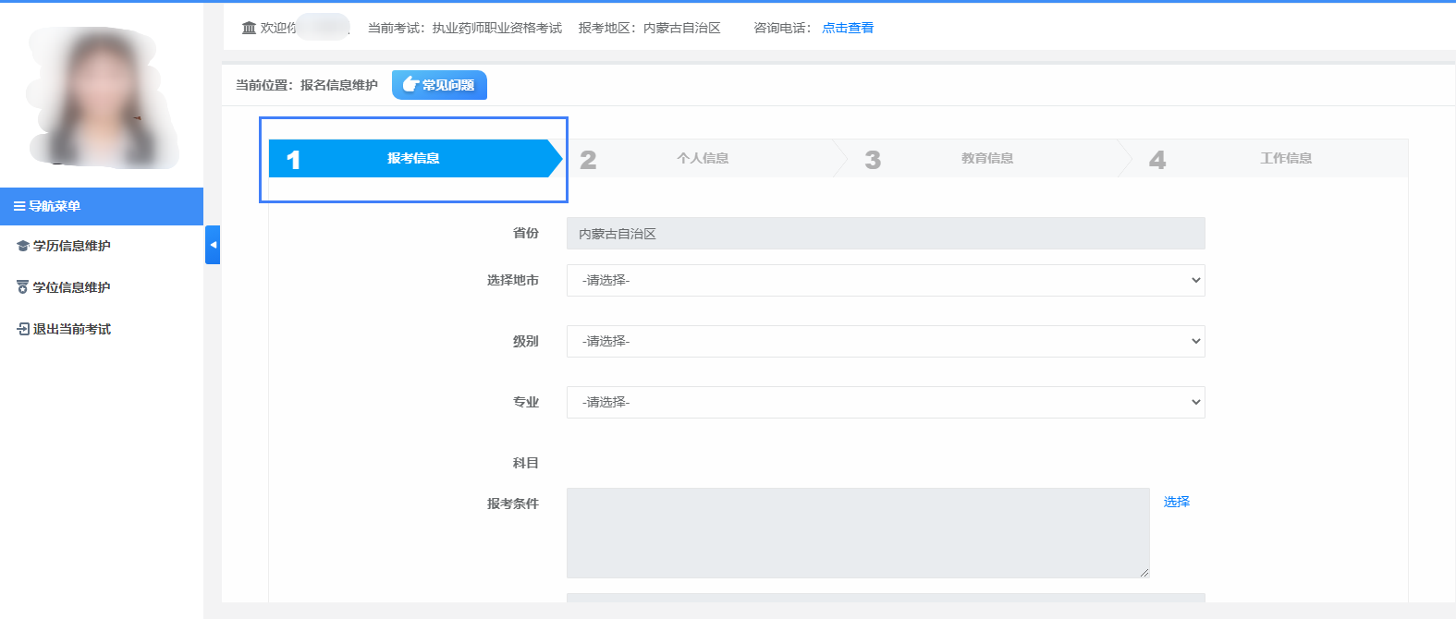Click the 报考条件 textarea resize handle
The image size is (1456, 619).
coord(1144,573)
